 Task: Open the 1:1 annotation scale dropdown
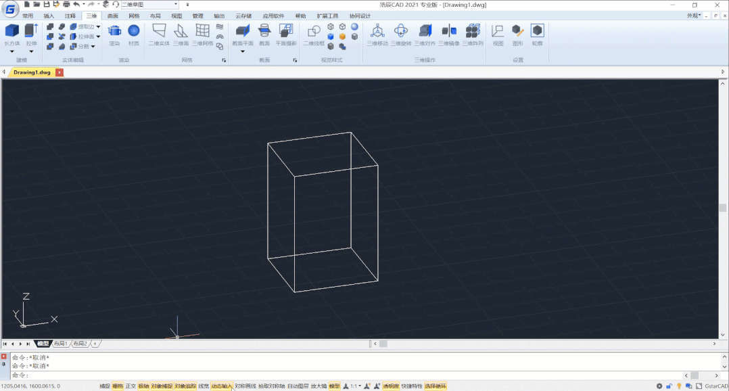pyautogui.click(x=356, y=386)
